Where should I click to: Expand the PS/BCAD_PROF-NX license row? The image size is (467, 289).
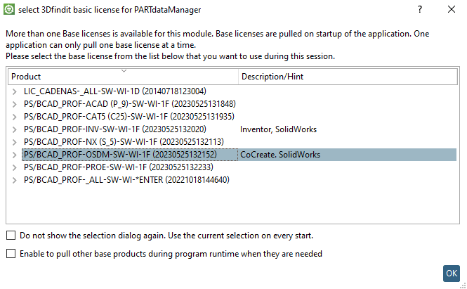(14, 142)
